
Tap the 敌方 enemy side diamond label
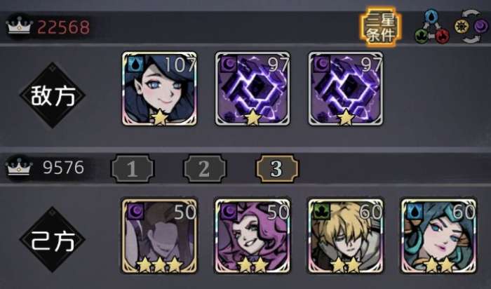point(53,95)
